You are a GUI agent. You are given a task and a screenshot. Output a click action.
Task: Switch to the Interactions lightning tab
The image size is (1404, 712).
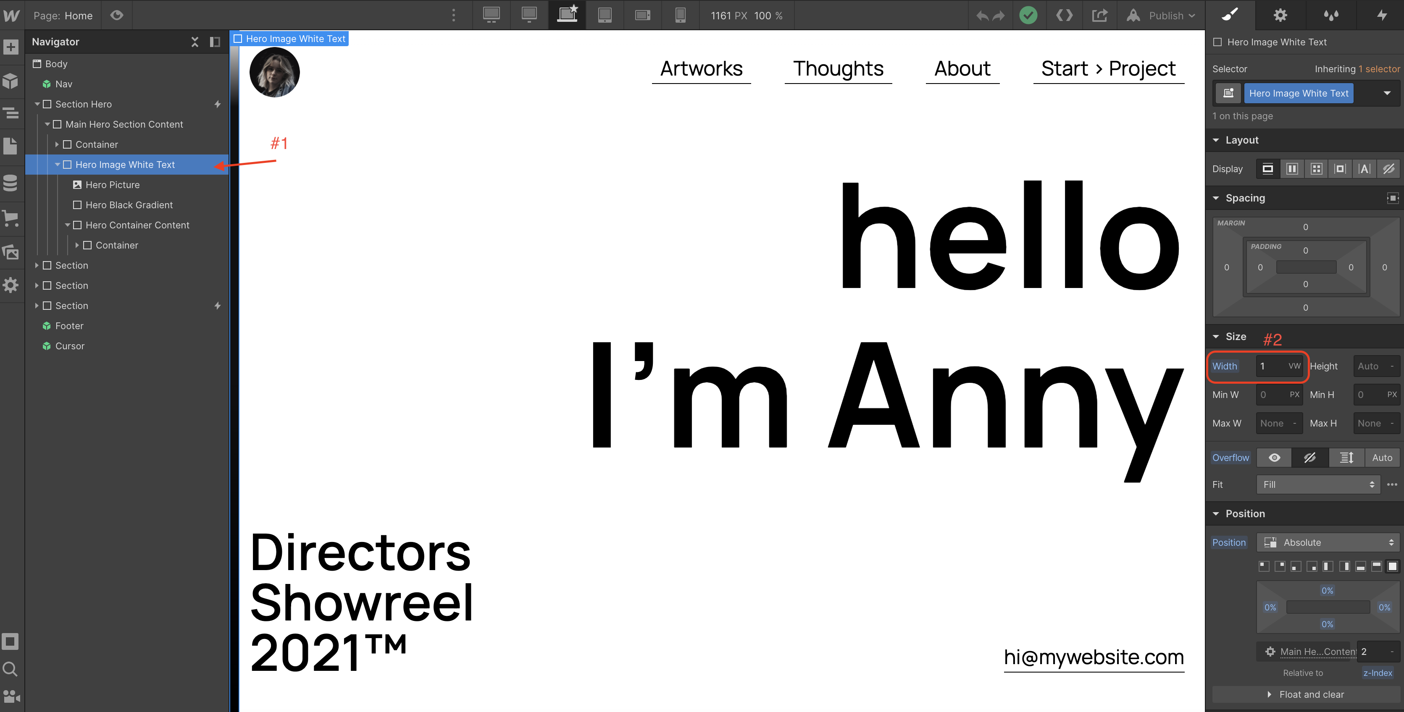pos(1381,15)
